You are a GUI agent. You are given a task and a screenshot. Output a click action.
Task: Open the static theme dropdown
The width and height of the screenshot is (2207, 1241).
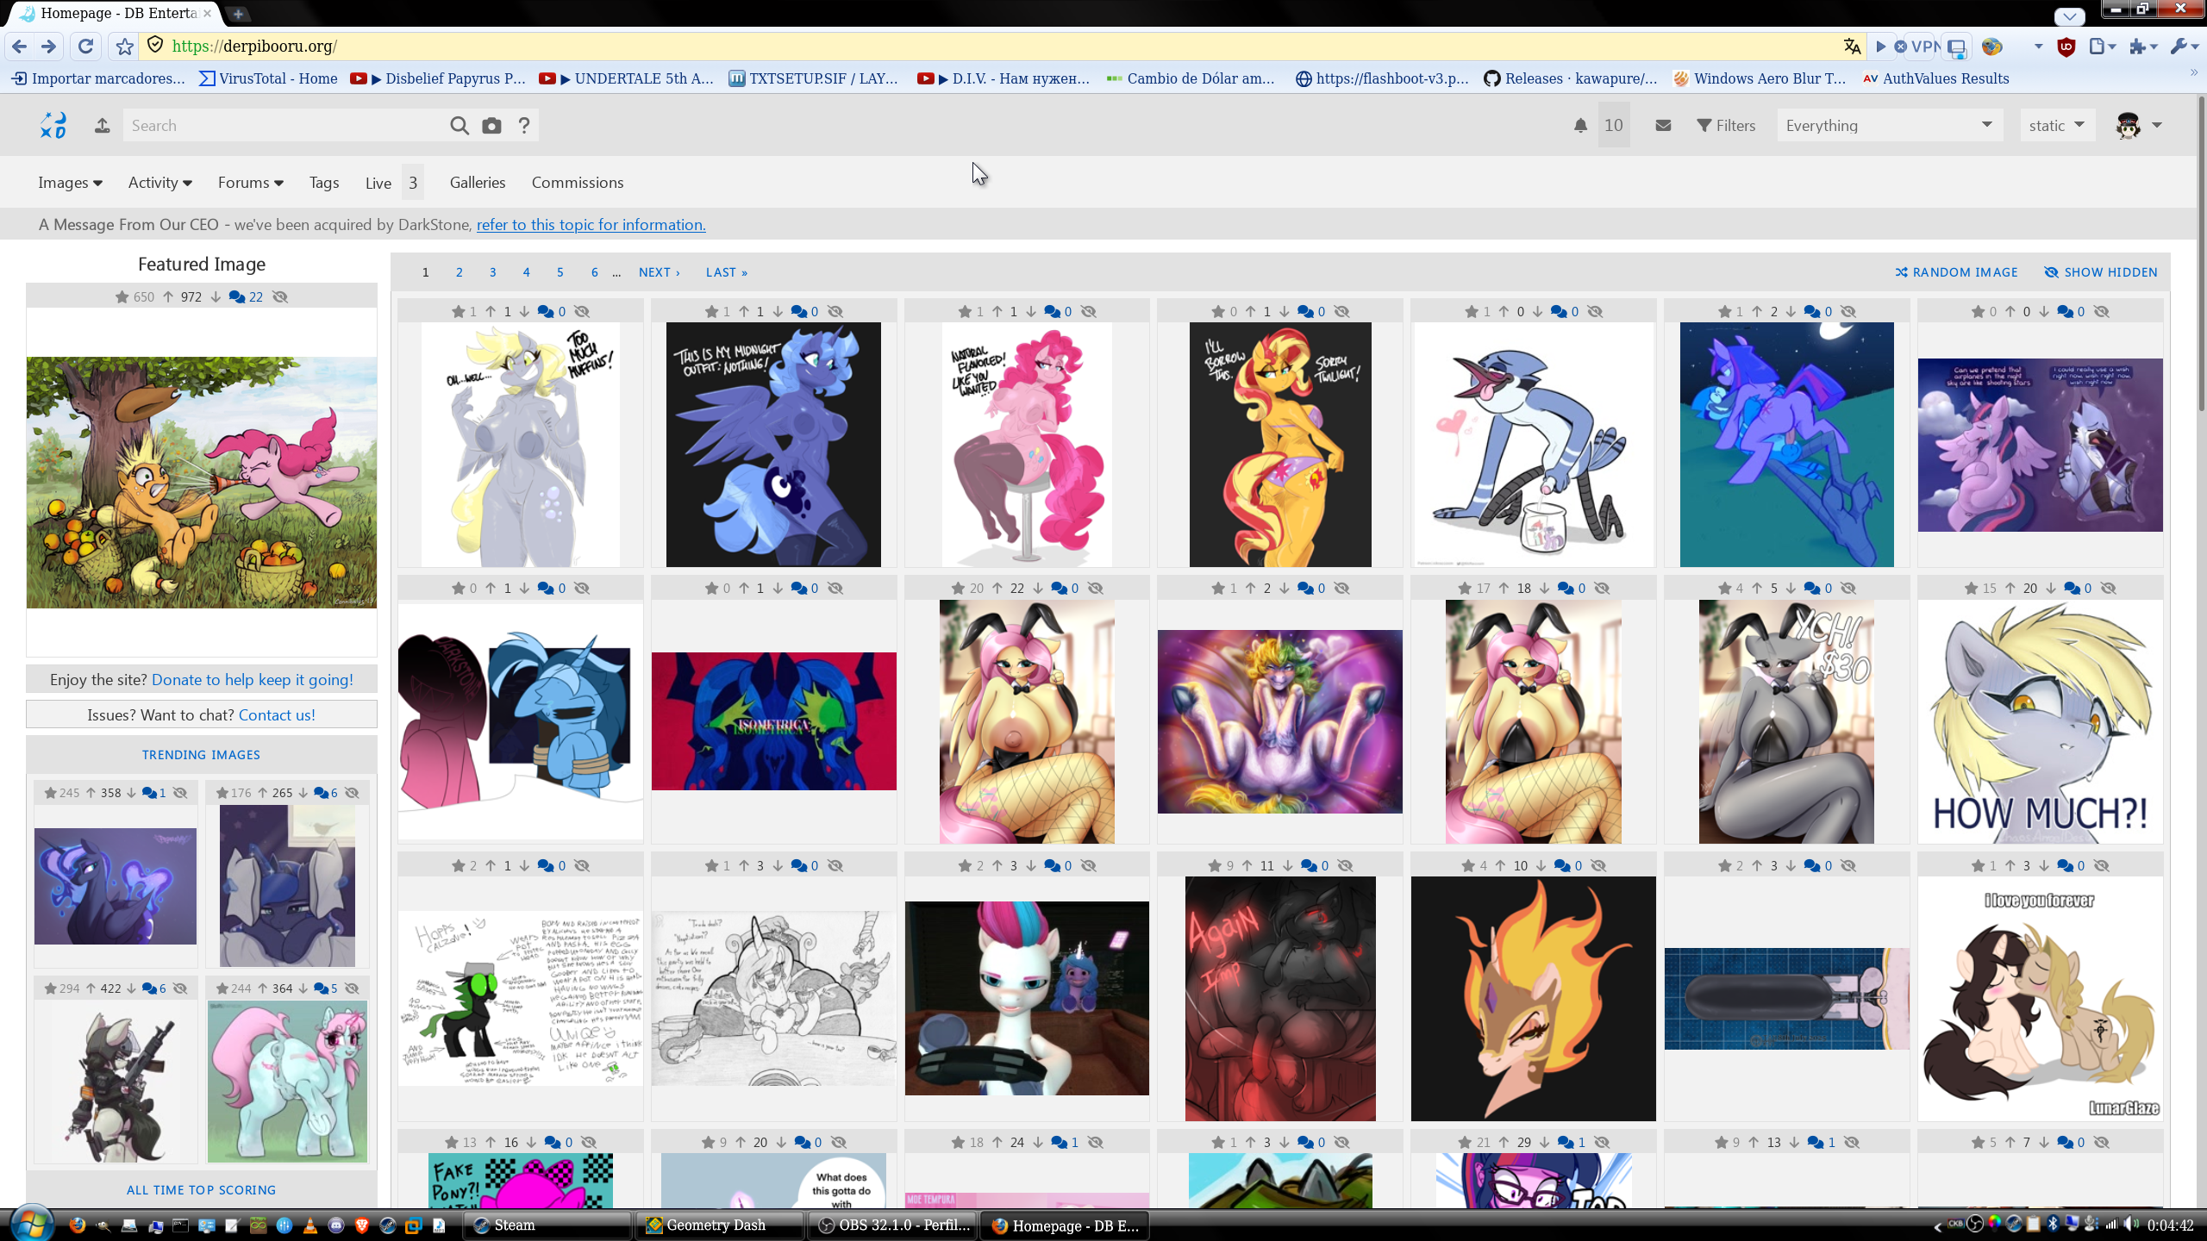2056,126
